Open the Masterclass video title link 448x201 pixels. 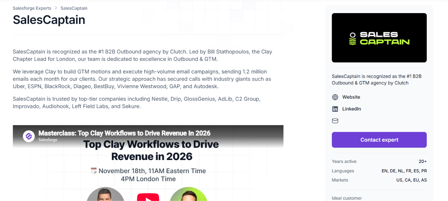[x=124, y=133]
